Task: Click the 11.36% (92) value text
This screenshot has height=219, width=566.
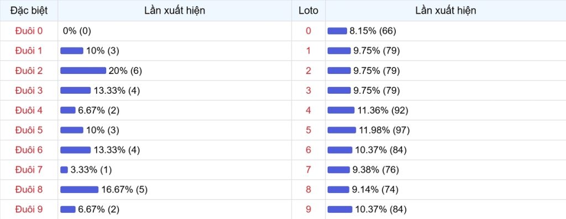Action: 382,110
